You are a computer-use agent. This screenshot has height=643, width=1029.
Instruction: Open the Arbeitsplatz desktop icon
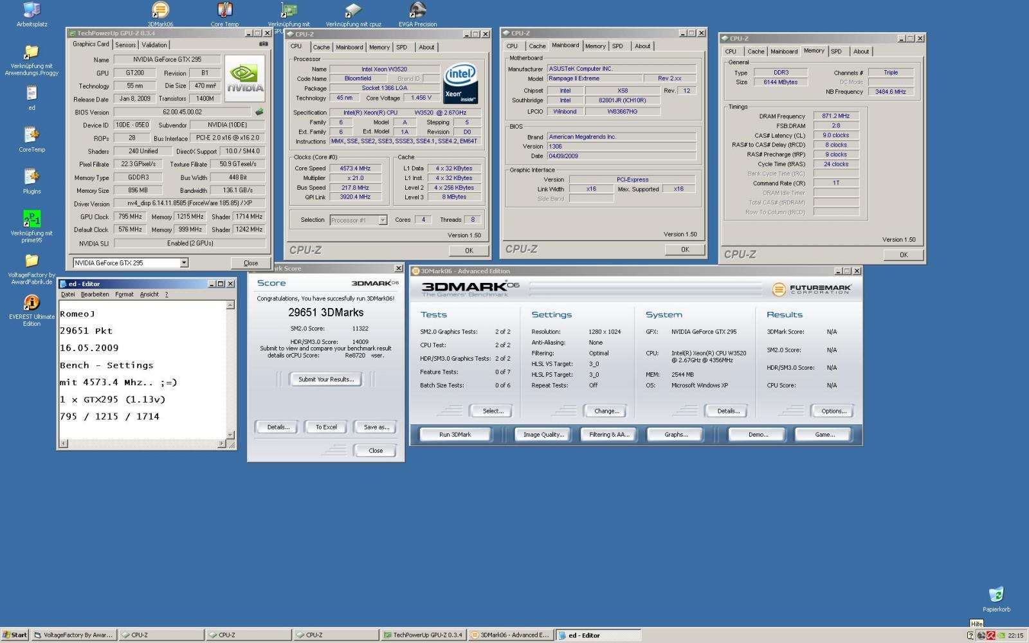click(x=32, y=15)
